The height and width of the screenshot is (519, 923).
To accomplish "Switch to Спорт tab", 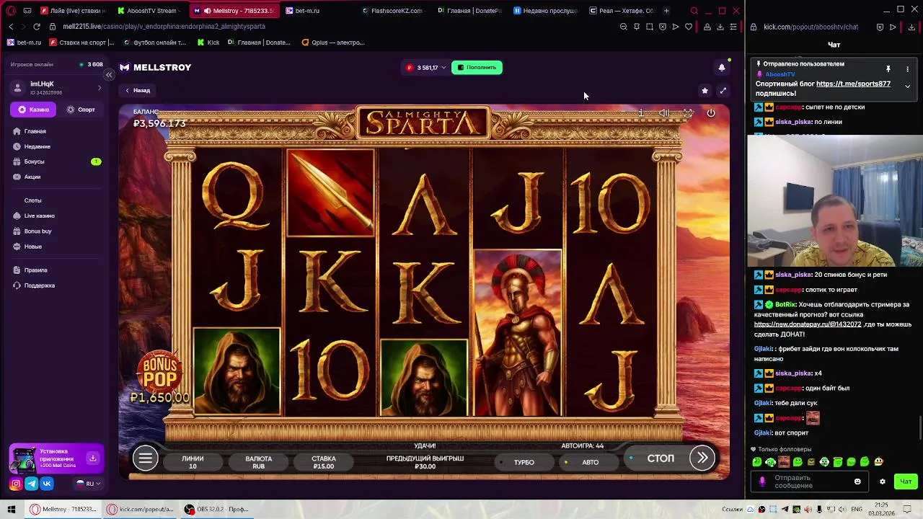I will [x=81, y=110].
